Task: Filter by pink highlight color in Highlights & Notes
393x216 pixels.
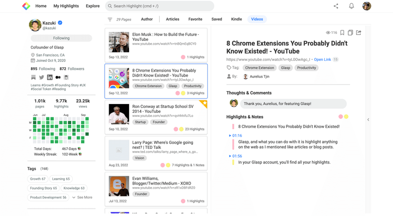Action: coord(340,116)
